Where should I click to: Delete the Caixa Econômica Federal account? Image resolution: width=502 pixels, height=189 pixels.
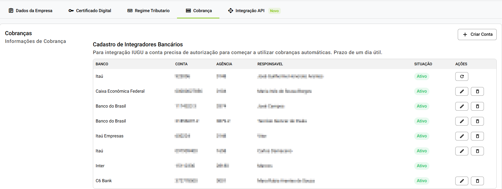[477, 91]
